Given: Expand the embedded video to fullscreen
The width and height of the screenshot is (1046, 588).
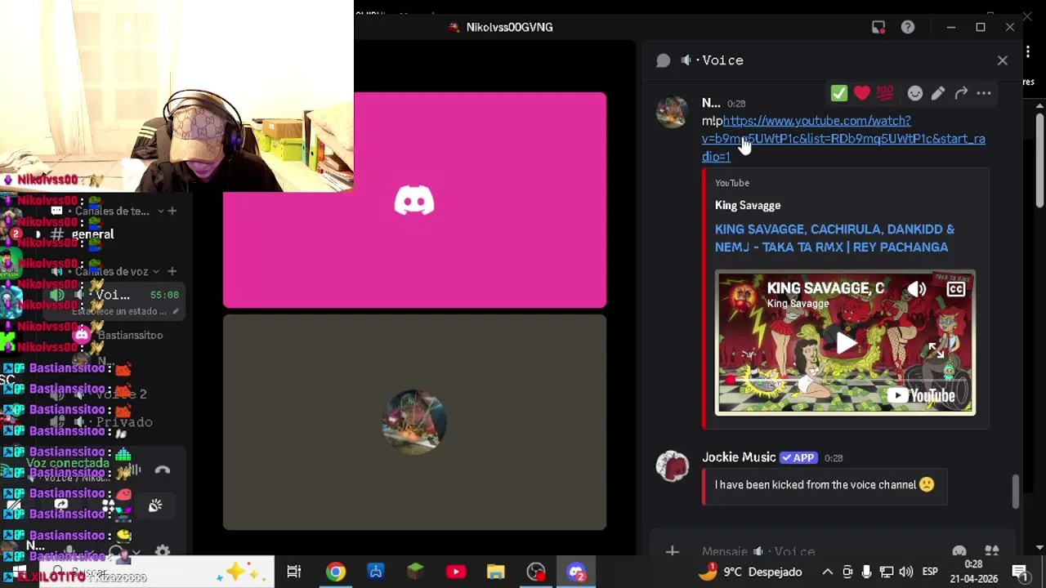Looking at the screenshot, I should (x=936, y=351).
